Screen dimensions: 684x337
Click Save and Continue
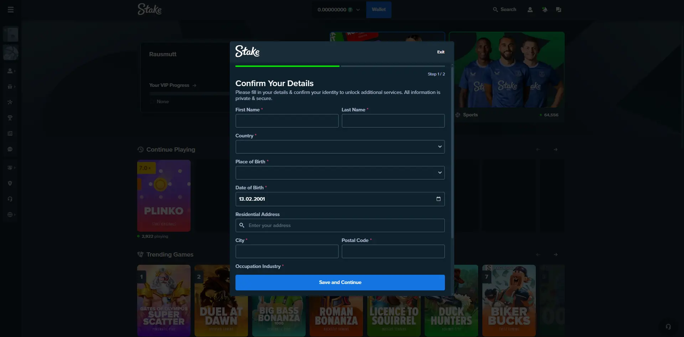point(340,282)
